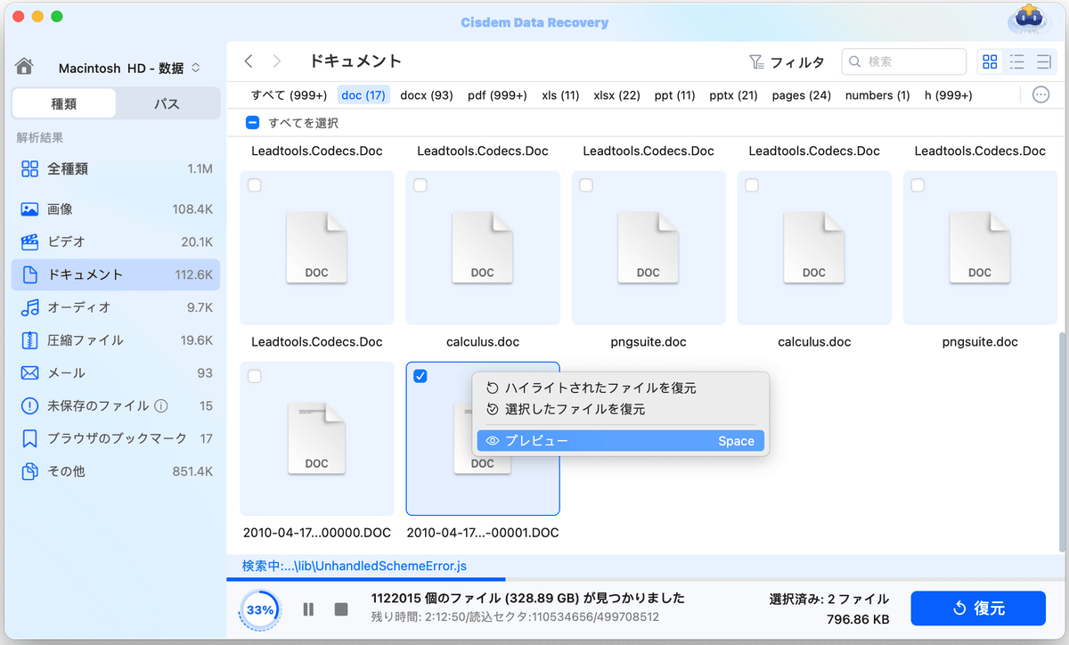Open the ビデオ category

(x=116, y=241)
